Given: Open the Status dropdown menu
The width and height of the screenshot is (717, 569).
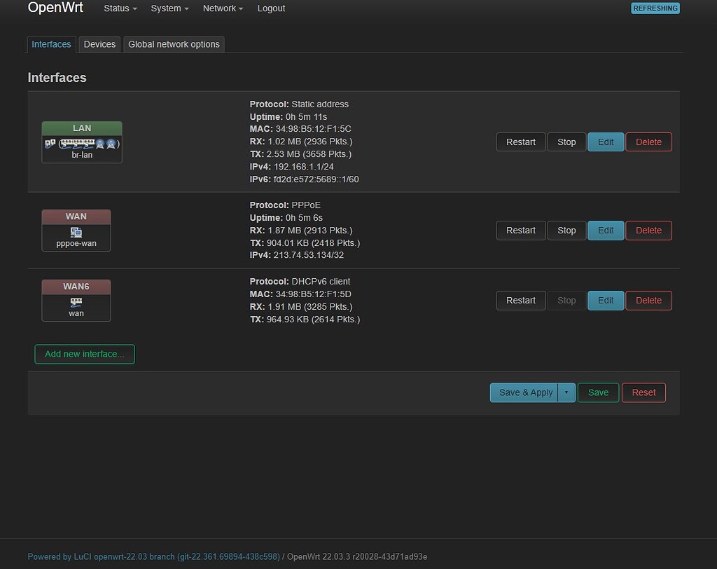Looking at the screenshot, I should pos(120,8).
